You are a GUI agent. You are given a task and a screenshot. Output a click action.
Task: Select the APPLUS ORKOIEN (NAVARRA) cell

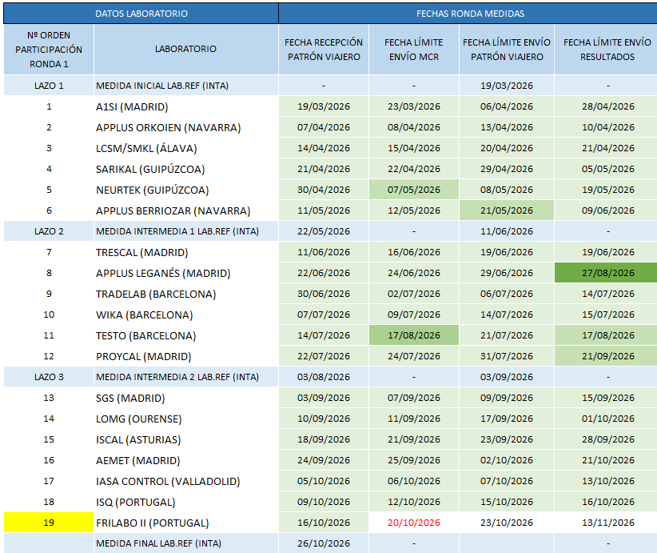[186, 127]
